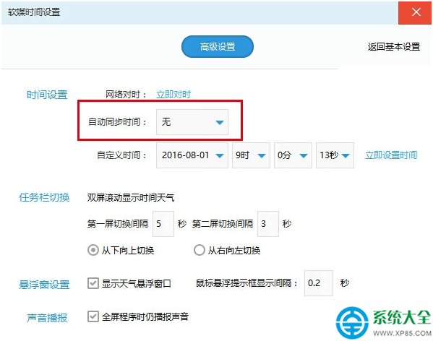Click the 鼠标悬浮提示框显示间隔 input box
This screenshot has height=341, width=433.
[319, 283]
